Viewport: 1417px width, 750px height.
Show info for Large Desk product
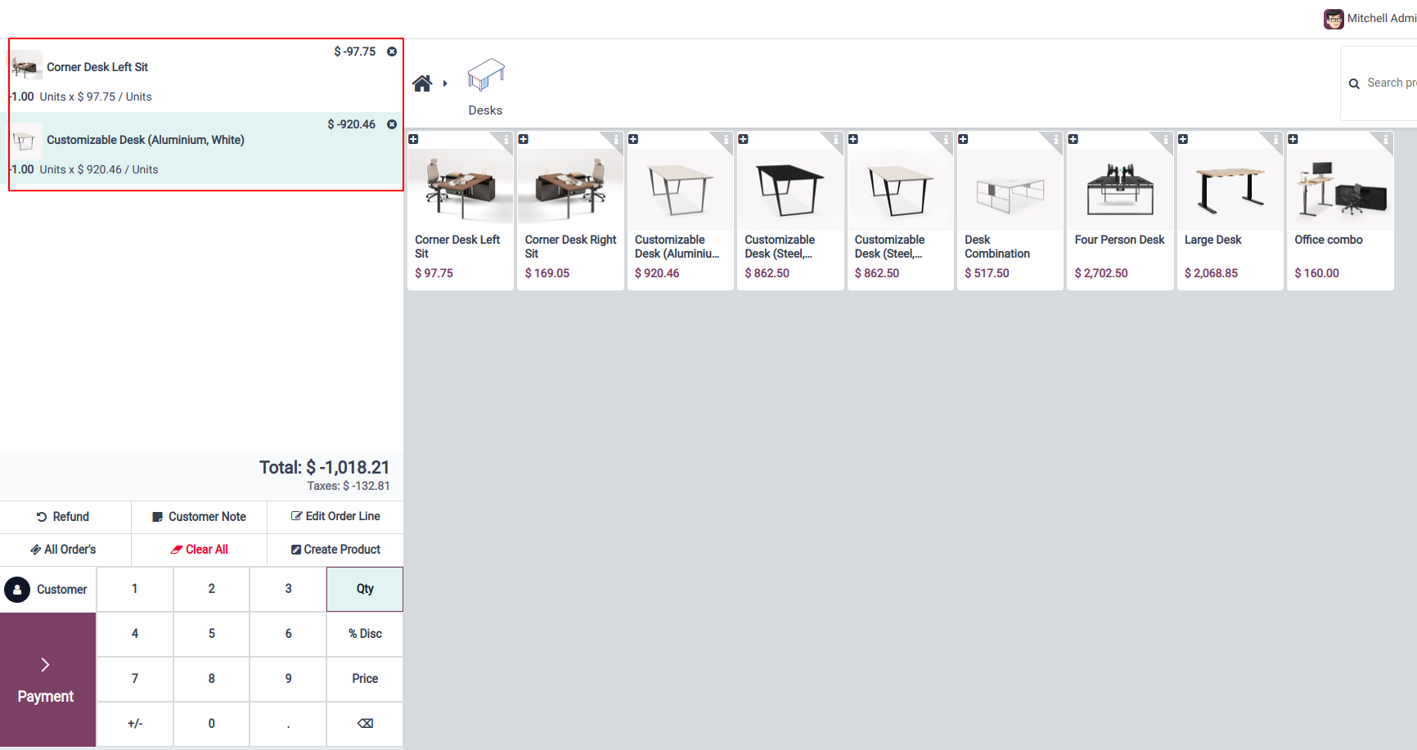(1275, 140)
